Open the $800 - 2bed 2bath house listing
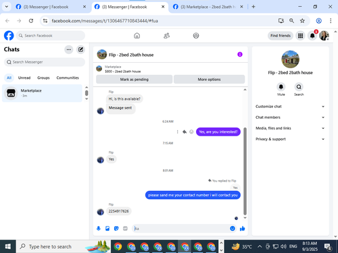 (x=123, y=72)
